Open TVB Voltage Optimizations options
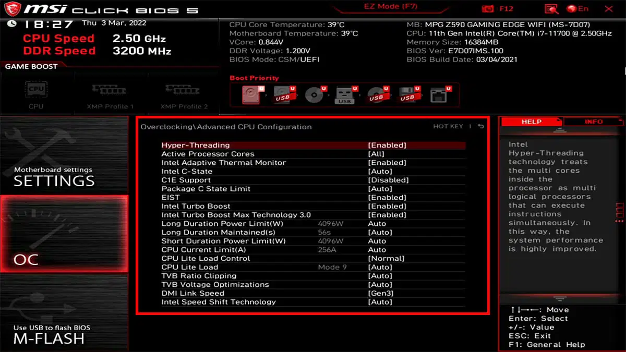The image size is (626, 352). point(313,285)
